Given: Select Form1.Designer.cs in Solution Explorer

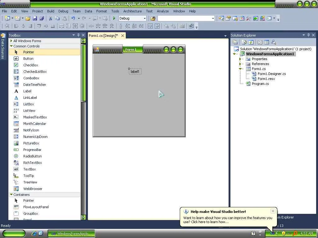Looking at the screenshot, I should [x=271, y=74].
